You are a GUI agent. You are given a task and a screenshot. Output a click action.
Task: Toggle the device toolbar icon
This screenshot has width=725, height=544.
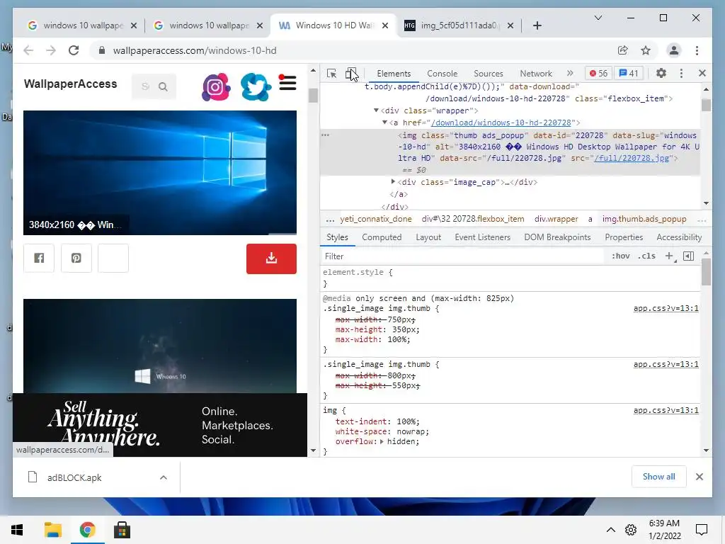(351, 74)
